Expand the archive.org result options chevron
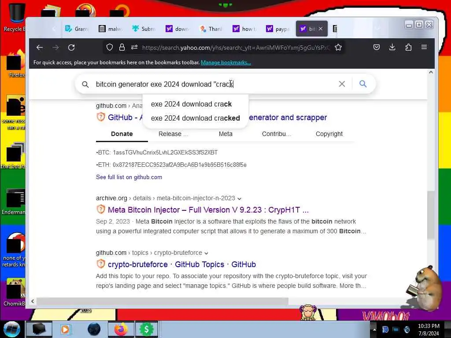This screenshot has height=338, width=451. point(239,198)
